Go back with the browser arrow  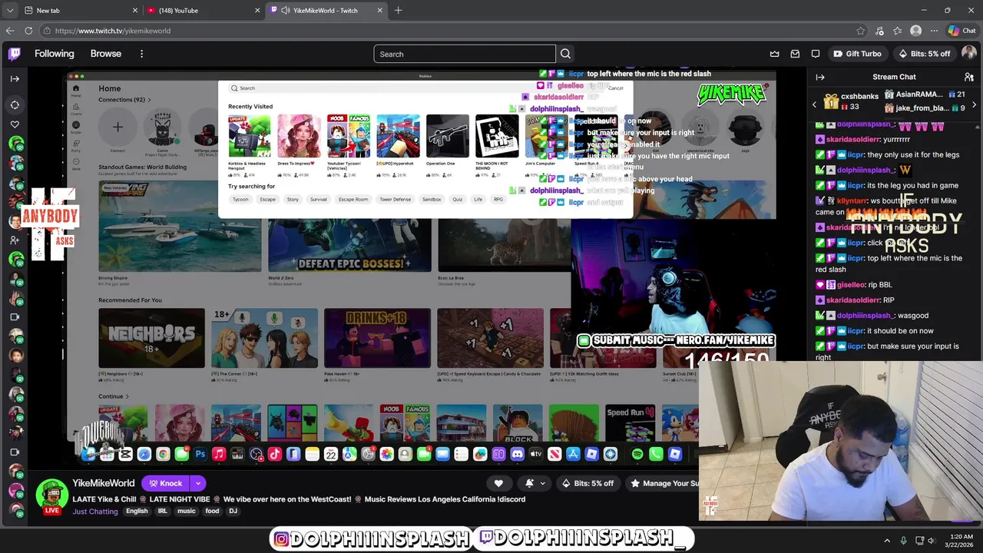click(x=10, y=31)
